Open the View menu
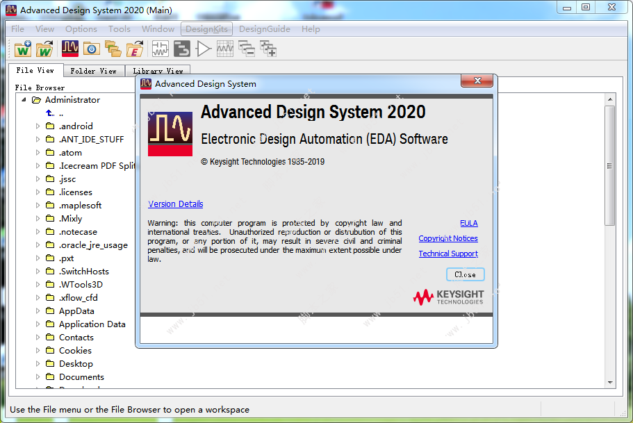 pos(44,29)
